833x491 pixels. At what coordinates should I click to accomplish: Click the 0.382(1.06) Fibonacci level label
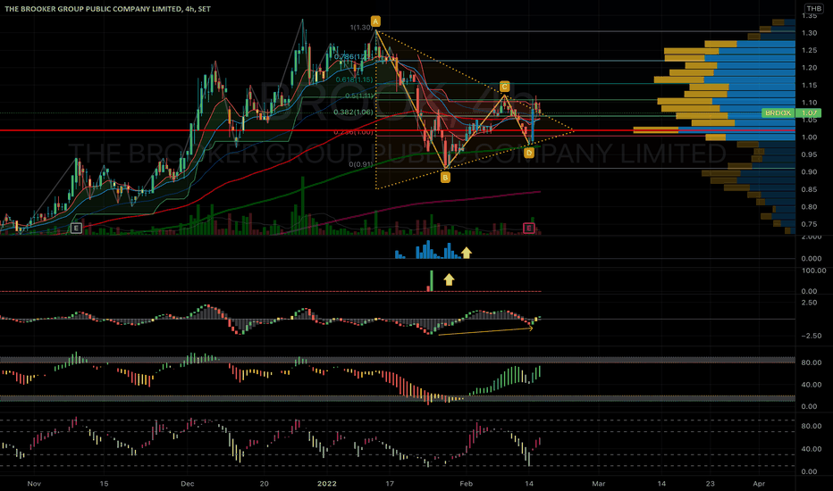(x=353, y=112)
